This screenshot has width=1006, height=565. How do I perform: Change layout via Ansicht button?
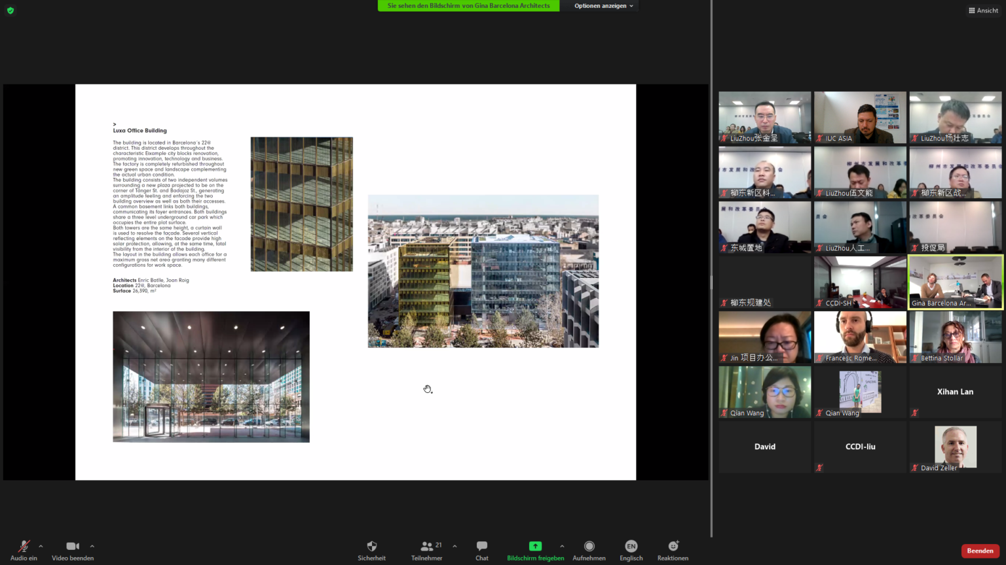tap(983, 10)
